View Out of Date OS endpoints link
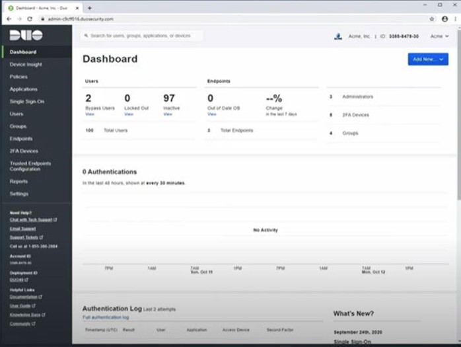Screen dimensions: 461x347 click(212, 114)
